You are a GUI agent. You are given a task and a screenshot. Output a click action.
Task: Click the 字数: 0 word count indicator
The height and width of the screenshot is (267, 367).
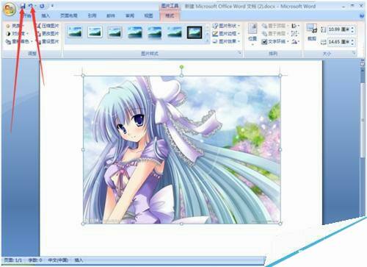[x=35, y=260]
